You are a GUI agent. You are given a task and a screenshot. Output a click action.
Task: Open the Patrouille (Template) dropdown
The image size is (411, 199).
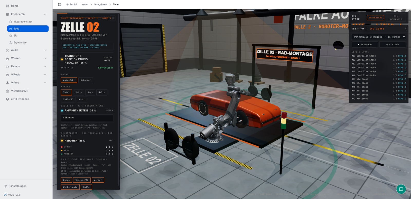[x=379, y=37]
